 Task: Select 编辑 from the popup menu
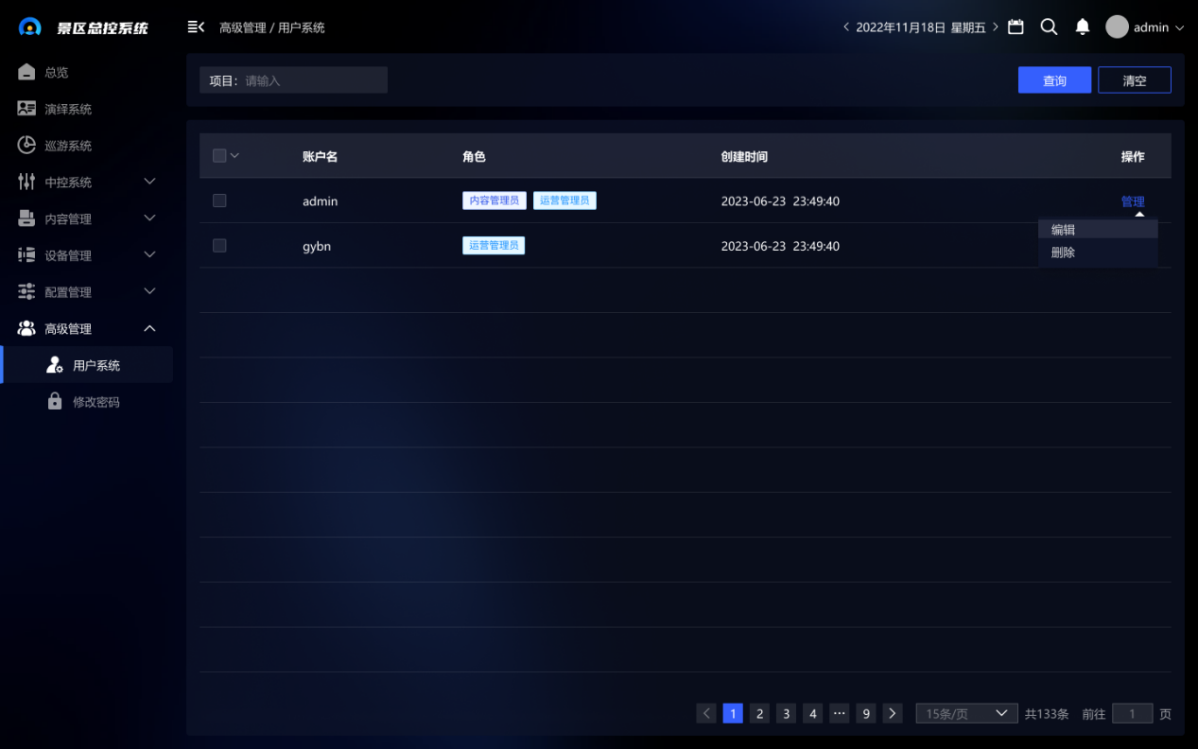pos(1064,230)
